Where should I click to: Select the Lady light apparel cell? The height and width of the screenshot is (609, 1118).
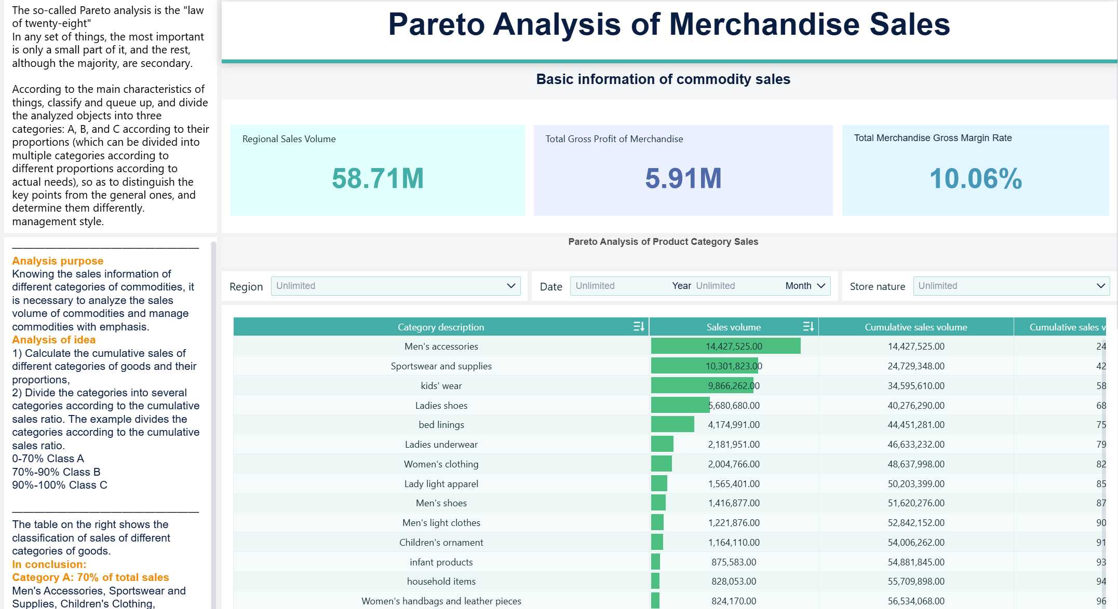click(x=441, y=483)
